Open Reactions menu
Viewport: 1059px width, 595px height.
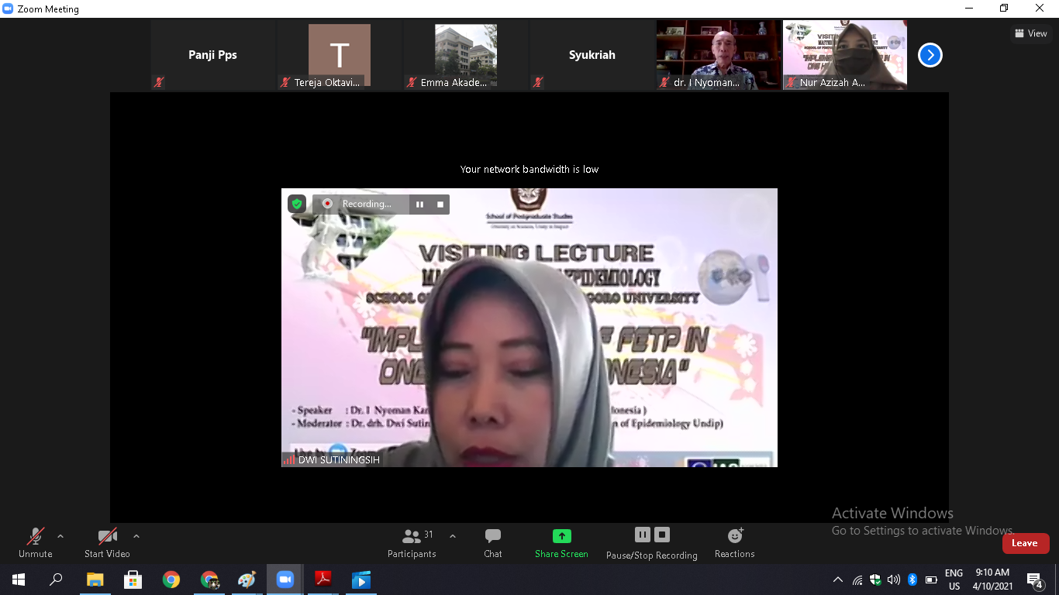pyautogui.click(x=735, y=542)
